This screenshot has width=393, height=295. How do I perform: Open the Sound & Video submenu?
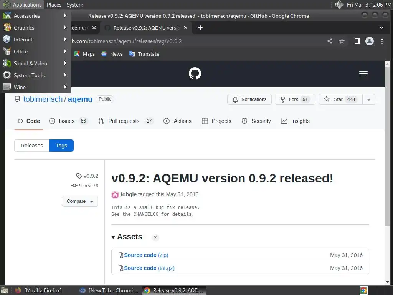(x=35, y=63)
